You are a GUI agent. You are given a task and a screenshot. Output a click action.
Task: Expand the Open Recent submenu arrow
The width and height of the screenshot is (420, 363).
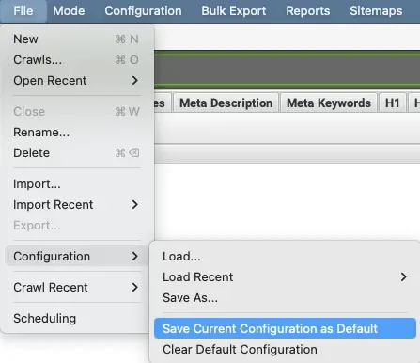point(135,81)
